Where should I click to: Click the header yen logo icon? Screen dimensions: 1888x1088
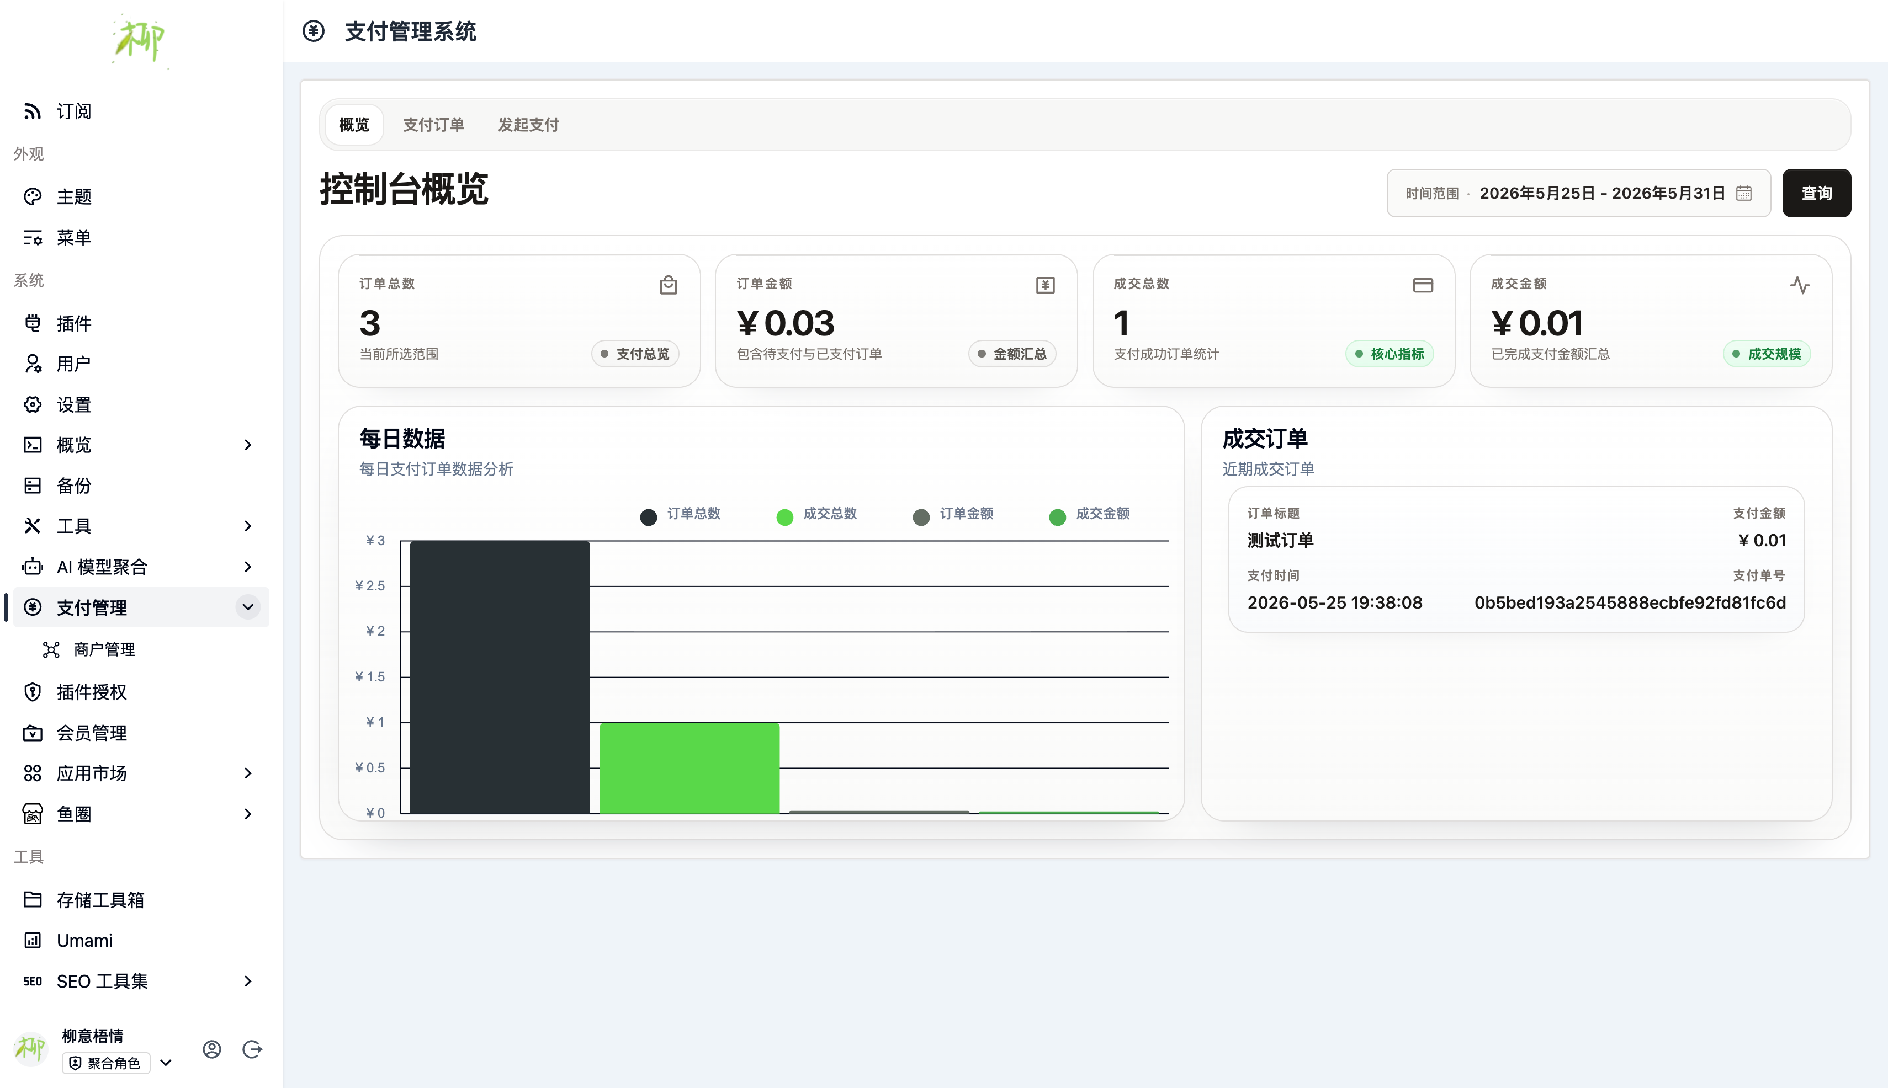(x=314, y=31)
